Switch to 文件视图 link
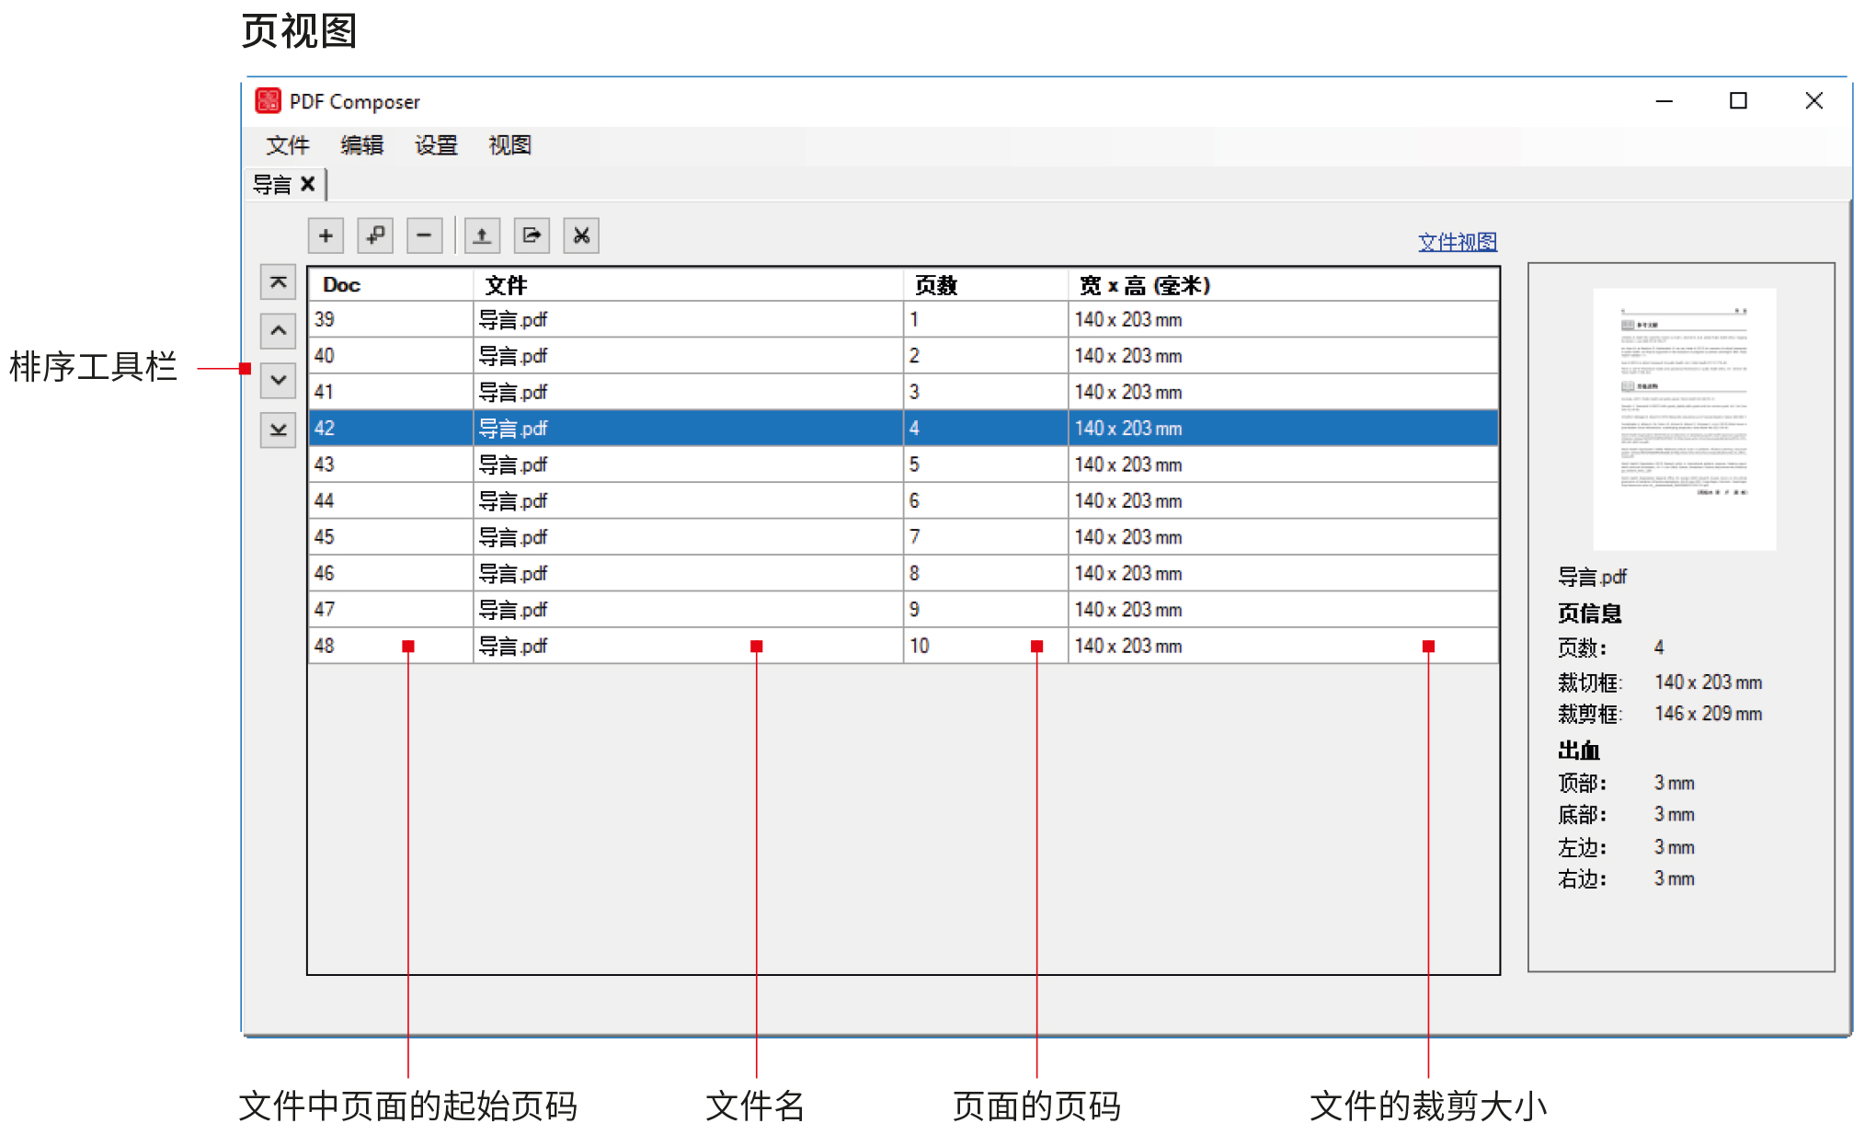This screenshot has height=1135, width=1865. (1457, 242)
